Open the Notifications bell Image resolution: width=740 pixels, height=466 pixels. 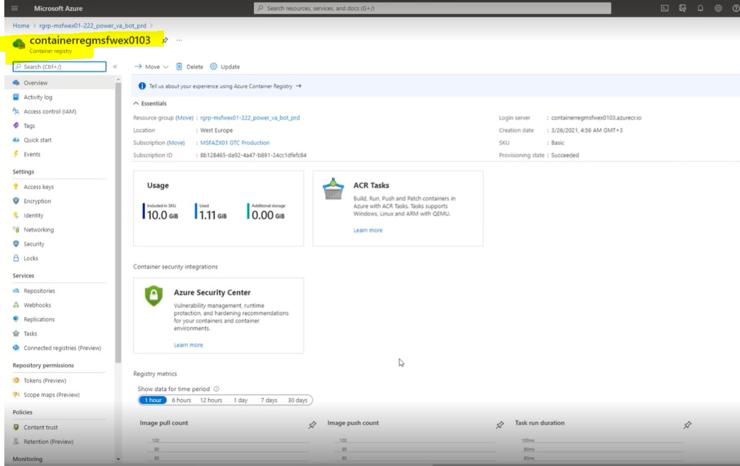pos(701,9)
